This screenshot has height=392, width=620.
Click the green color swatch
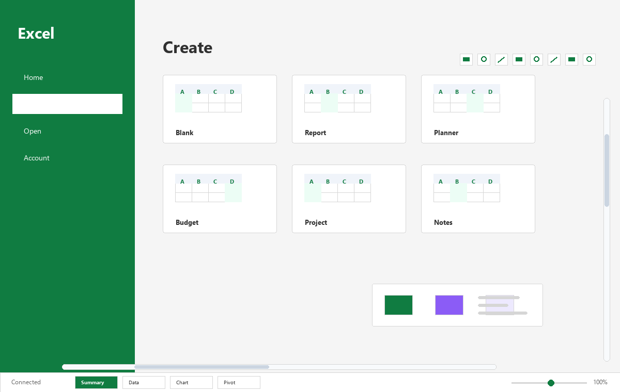click(398, 305)
